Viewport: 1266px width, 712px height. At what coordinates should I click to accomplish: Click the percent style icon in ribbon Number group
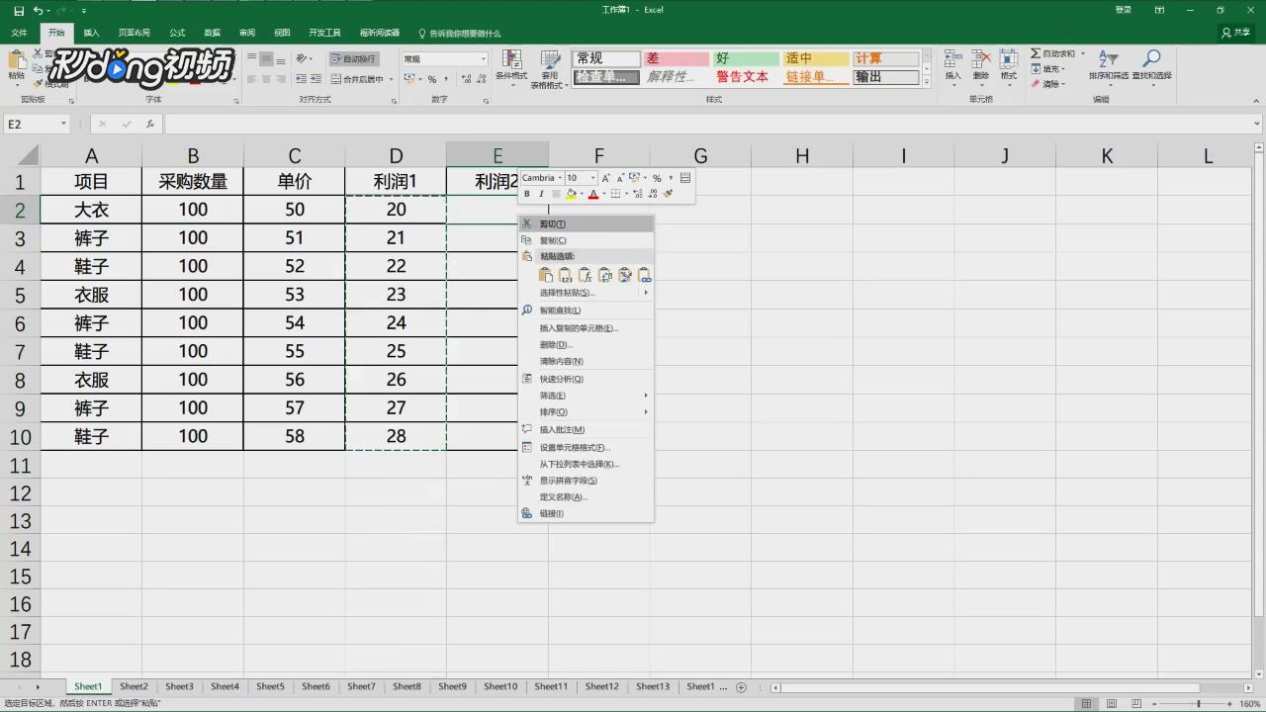(432, 79)
